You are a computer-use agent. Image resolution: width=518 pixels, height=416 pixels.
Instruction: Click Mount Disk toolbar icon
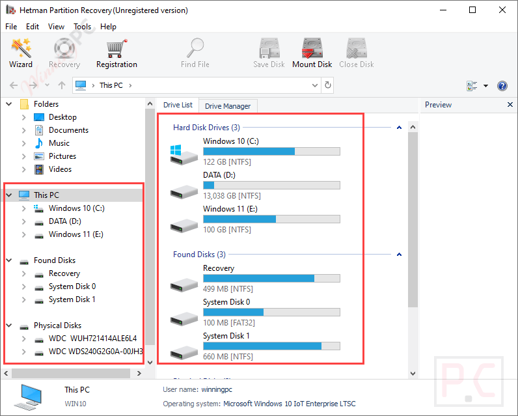[312, 48]
